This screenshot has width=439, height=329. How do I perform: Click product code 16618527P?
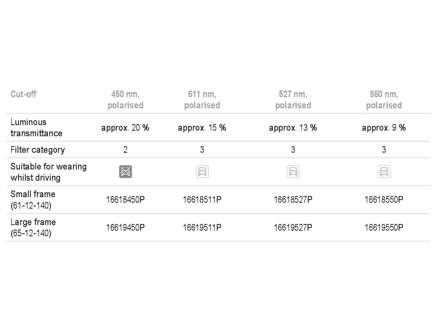[x=293, y=200]
